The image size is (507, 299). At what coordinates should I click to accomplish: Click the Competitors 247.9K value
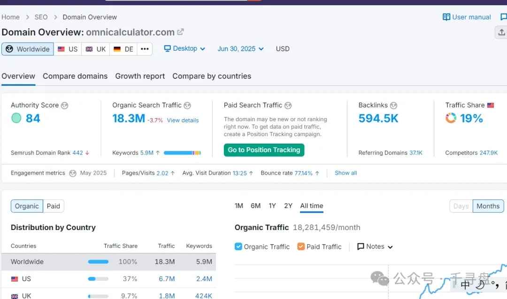point(489,153)
